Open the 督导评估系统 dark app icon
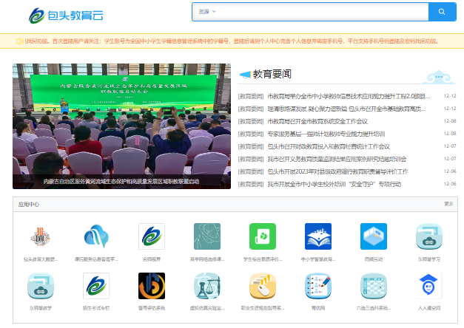 coord(152,285)
